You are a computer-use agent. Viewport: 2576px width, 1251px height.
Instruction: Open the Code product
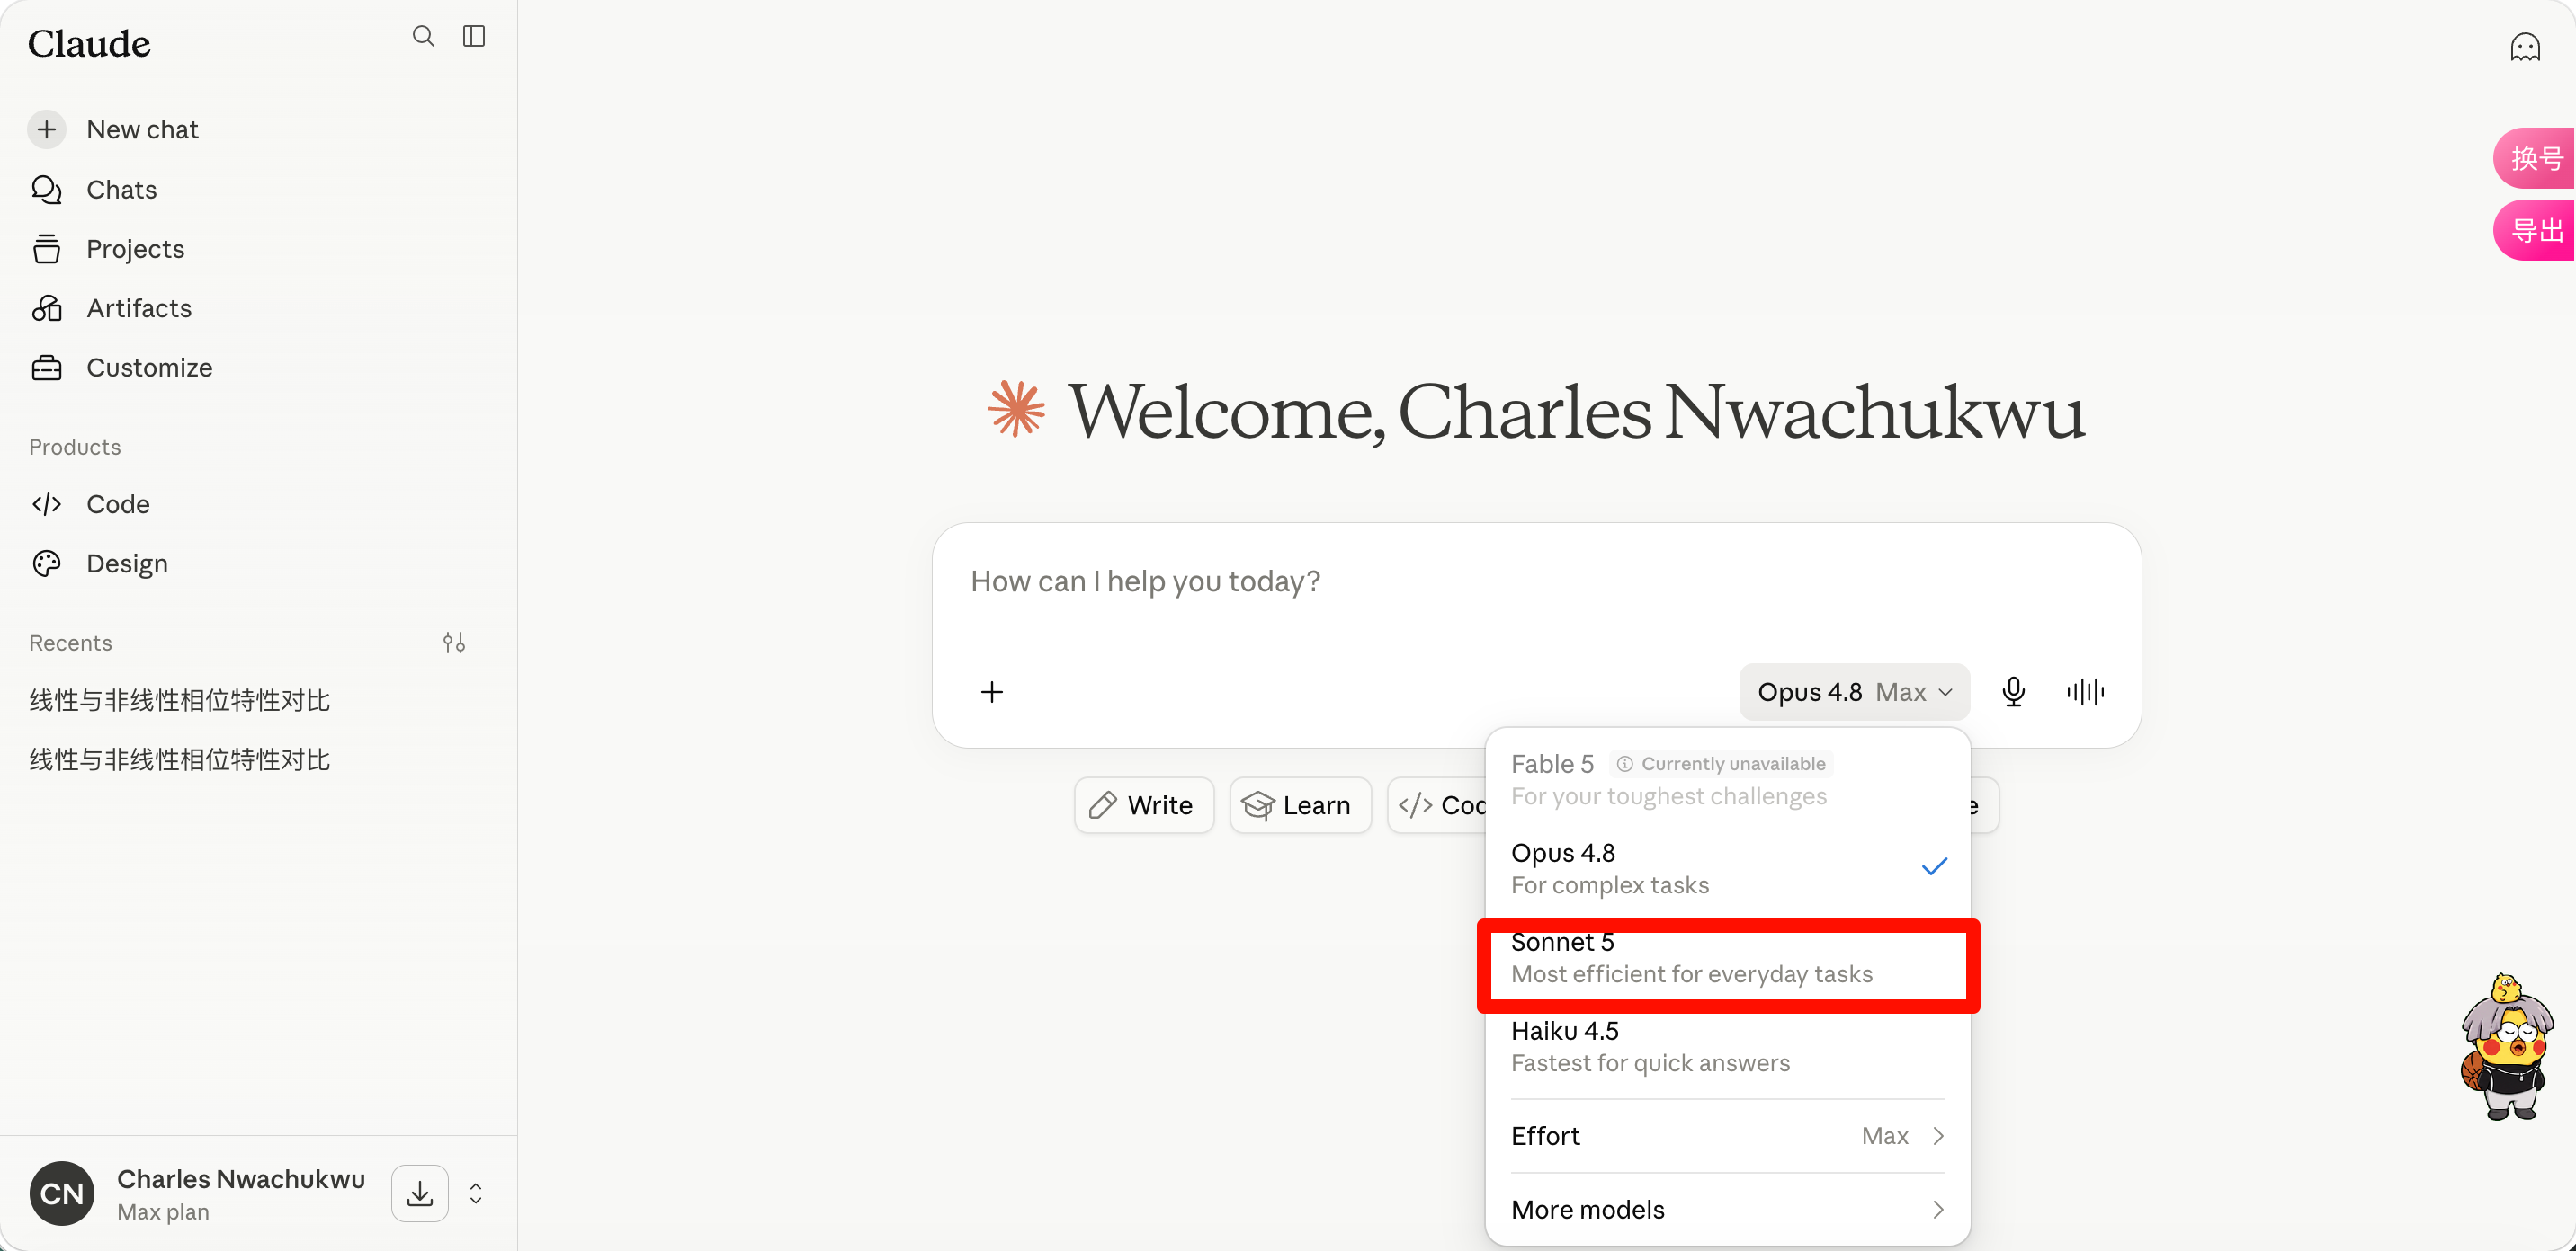coord(118,503)
